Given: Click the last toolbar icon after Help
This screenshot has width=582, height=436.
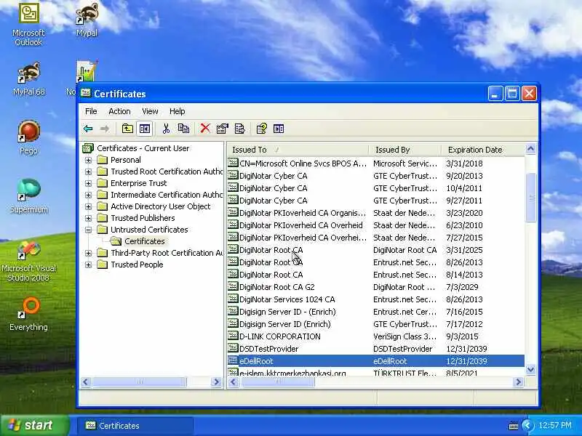Looking at the screenshot, I should coord(279,129).
